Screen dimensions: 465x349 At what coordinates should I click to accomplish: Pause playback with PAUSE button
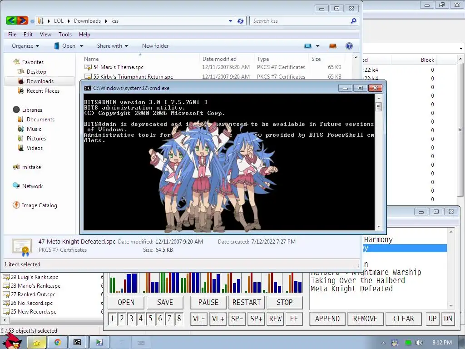[x=208, y=302]
